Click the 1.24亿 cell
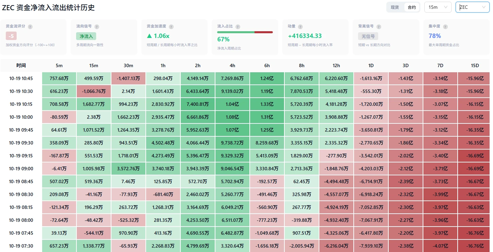493x252 pixels. (267, 78)
